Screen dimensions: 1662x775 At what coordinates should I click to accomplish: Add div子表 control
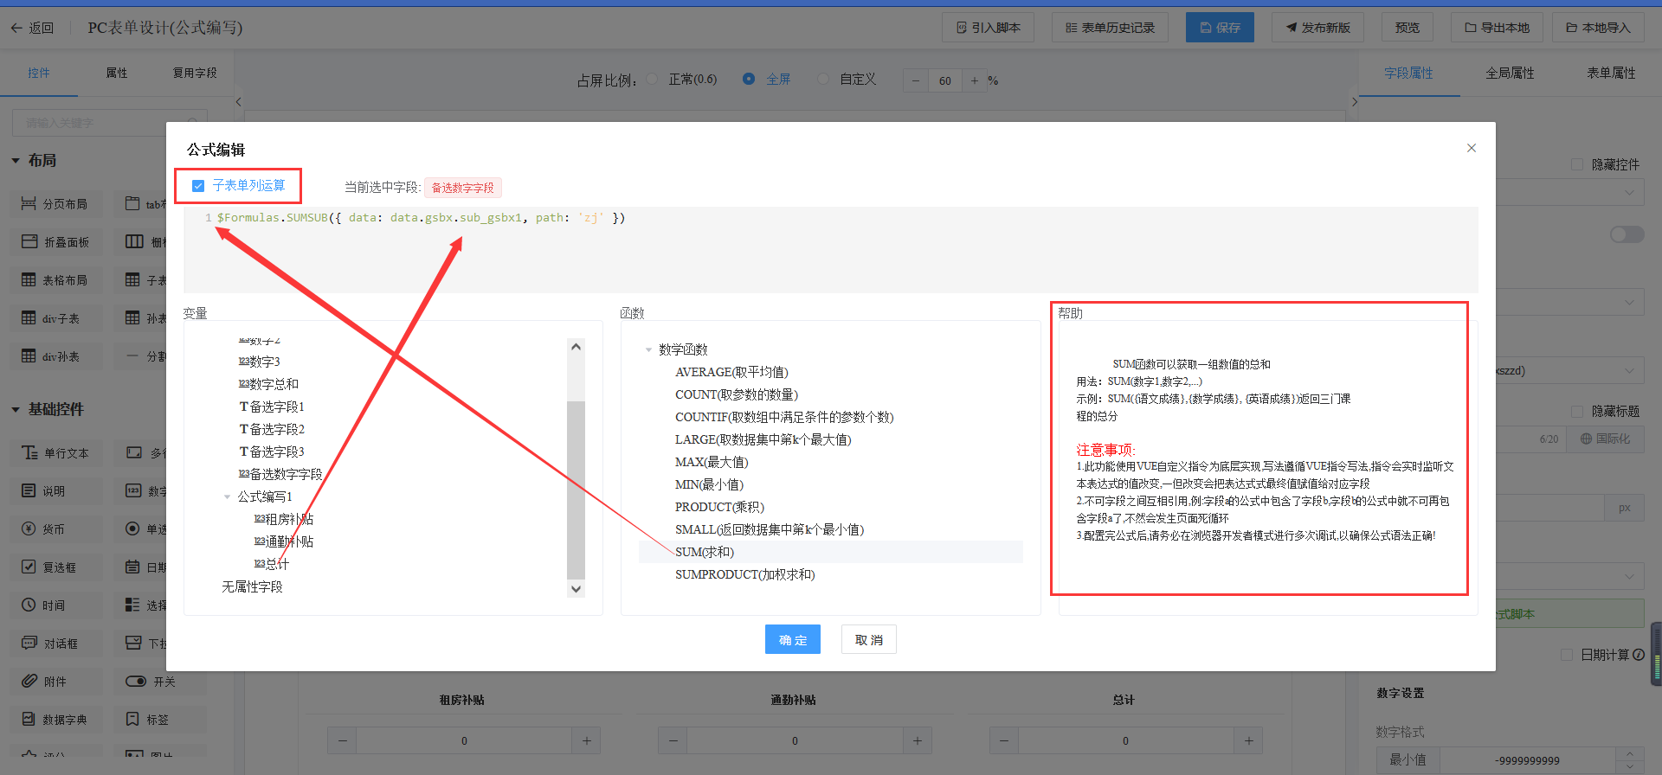coord(56,318)
